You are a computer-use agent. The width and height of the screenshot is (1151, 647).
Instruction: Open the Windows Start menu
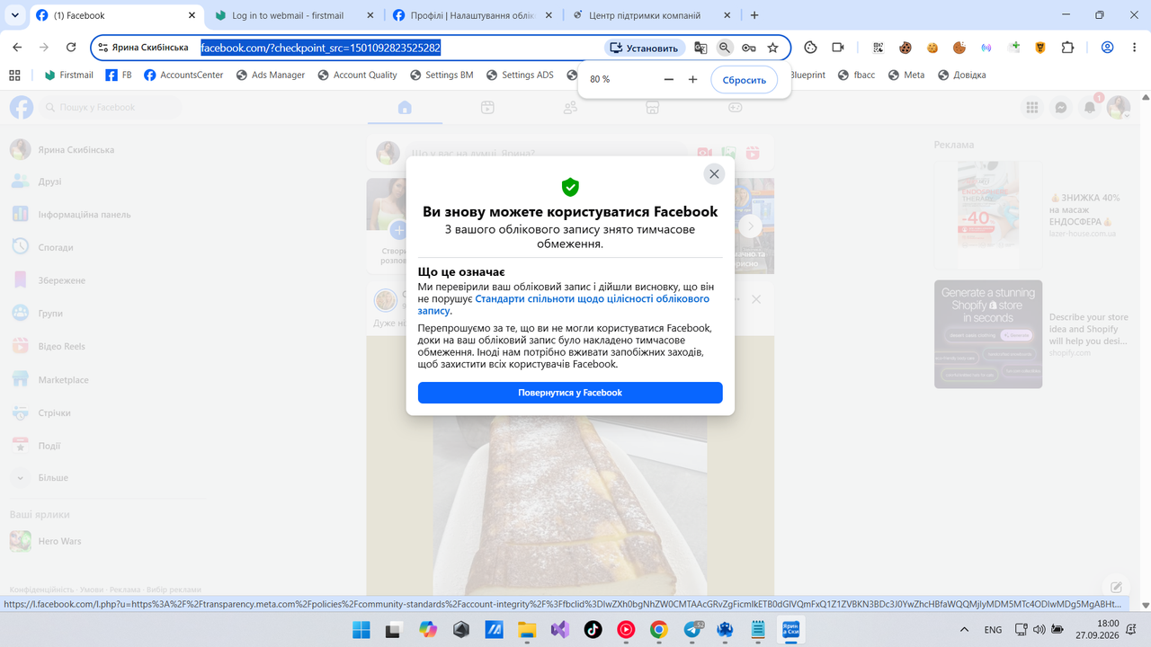361,630
